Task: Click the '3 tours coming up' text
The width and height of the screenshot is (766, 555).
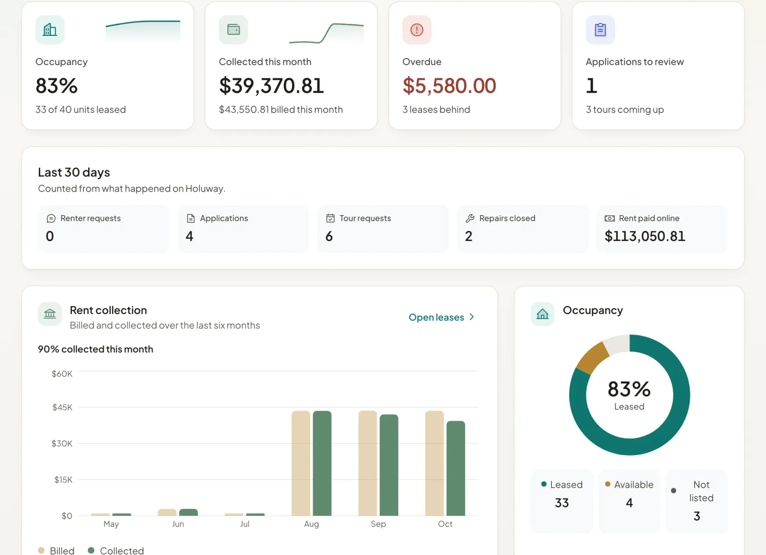Action: click(625, 109)
